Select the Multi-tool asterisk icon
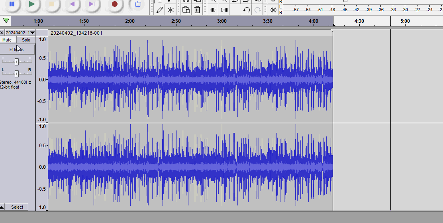 pos(171,10)
